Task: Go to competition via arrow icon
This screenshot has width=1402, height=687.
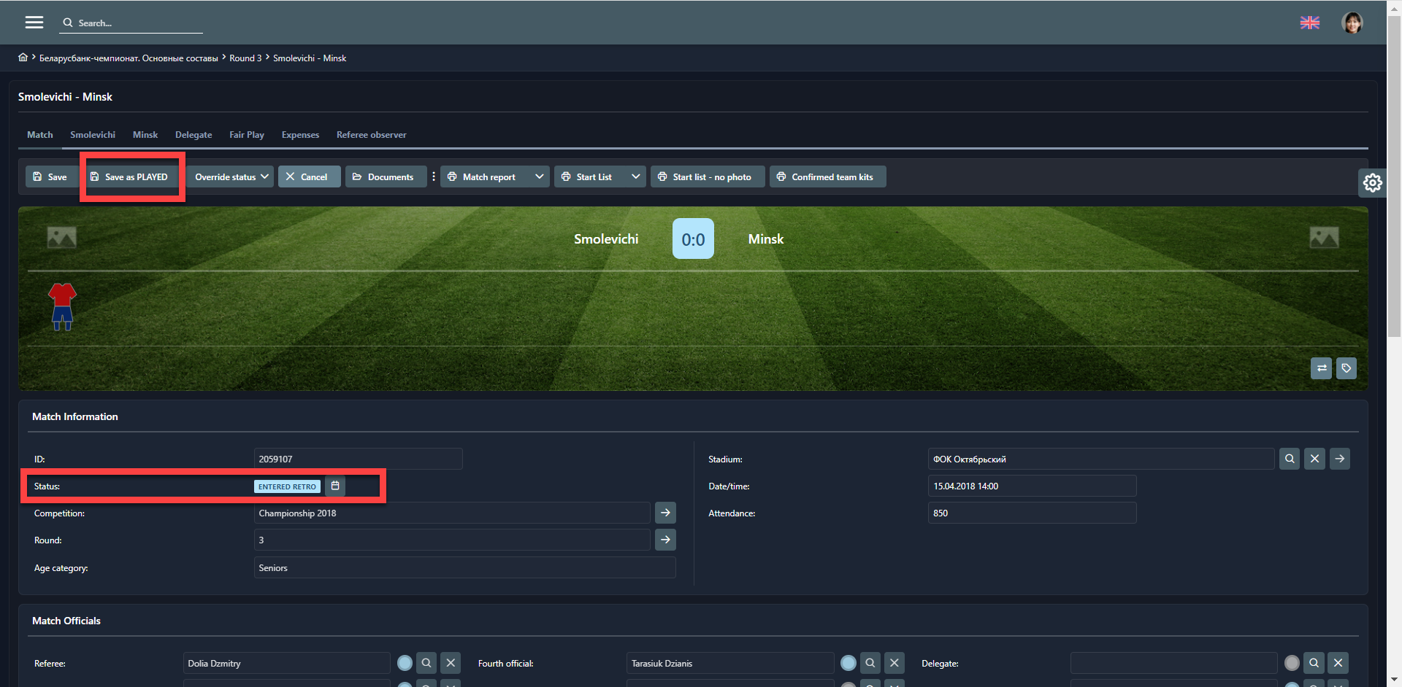Action: coord(665,513)
